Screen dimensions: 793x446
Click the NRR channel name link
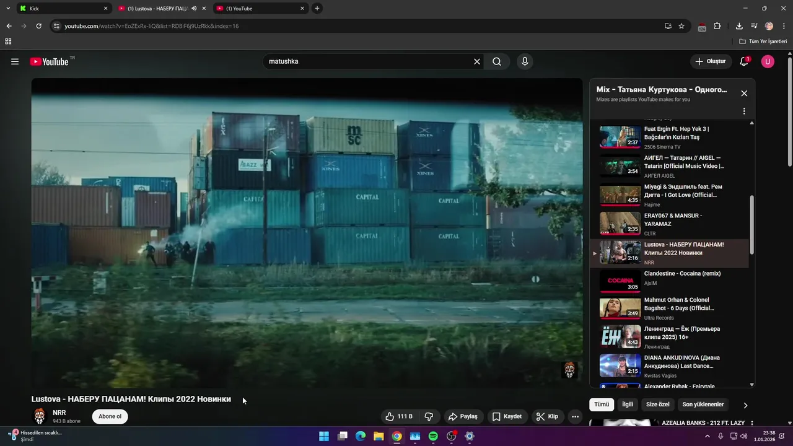pyautogui.click(x=59, y=413)
